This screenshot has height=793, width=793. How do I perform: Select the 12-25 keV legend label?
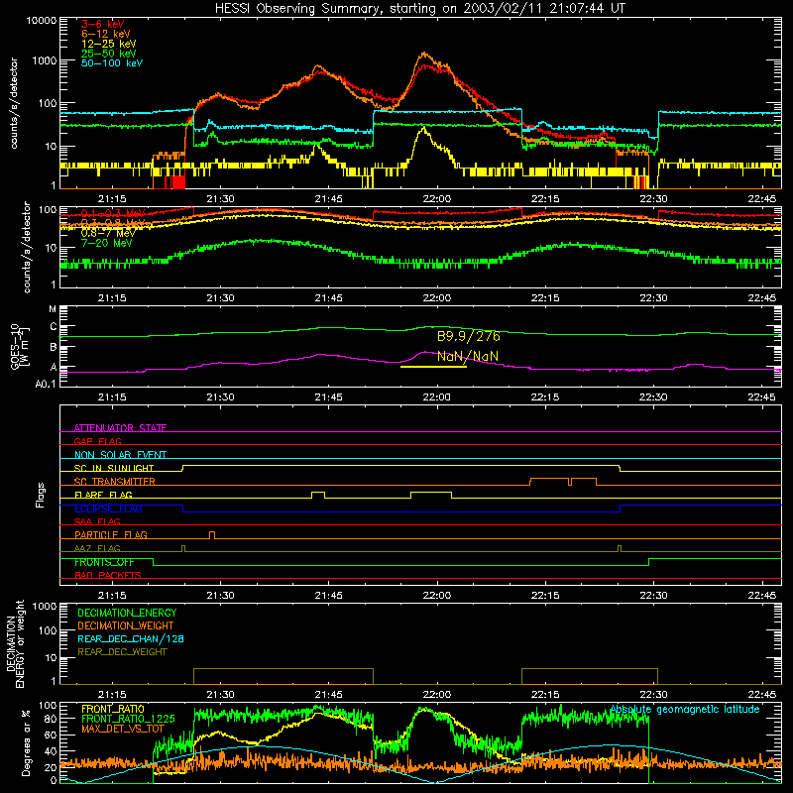[x=109, y=44]
